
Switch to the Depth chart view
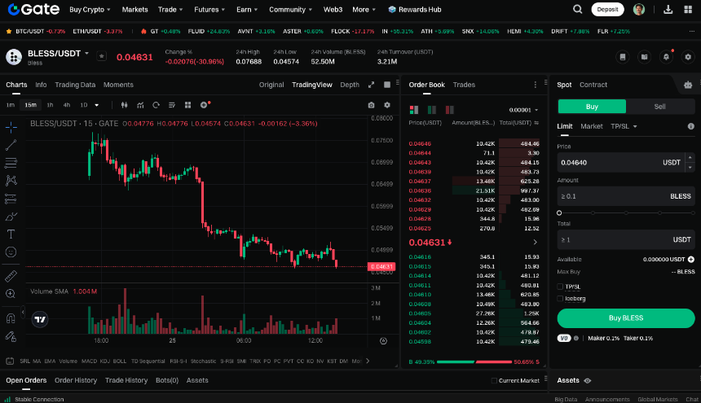pyautogui.click(x=350, y=85)
